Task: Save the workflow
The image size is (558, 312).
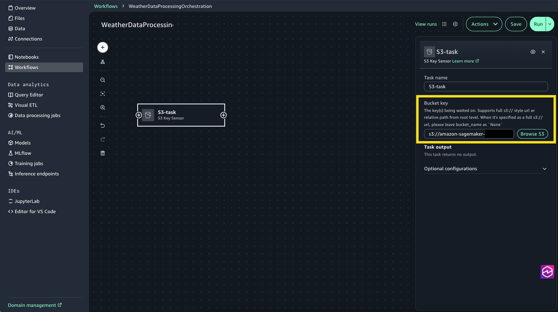Action: tap(516, 24)
